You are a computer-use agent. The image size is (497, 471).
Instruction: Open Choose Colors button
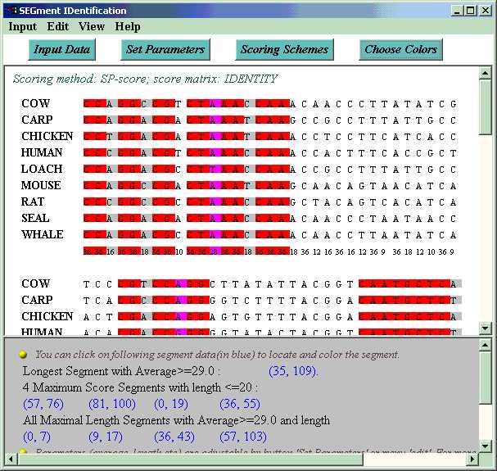pos(400,50)
